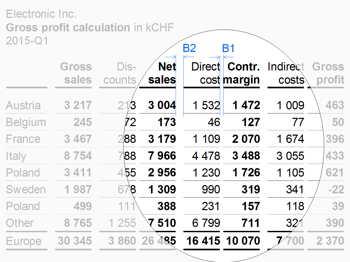Select Italy direct cost value 4 478
The width and height of the screenshot is (350, 262).
[206, 156]
